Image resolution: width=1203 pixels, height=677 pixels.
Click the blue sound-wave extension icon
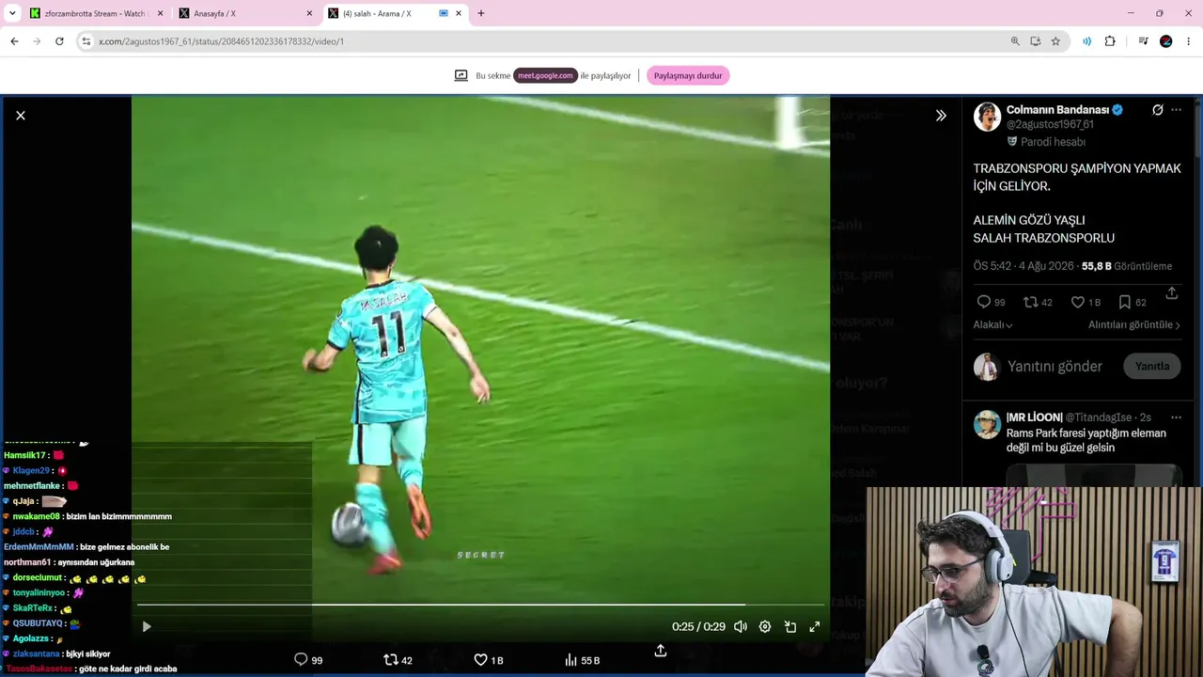1086,41
